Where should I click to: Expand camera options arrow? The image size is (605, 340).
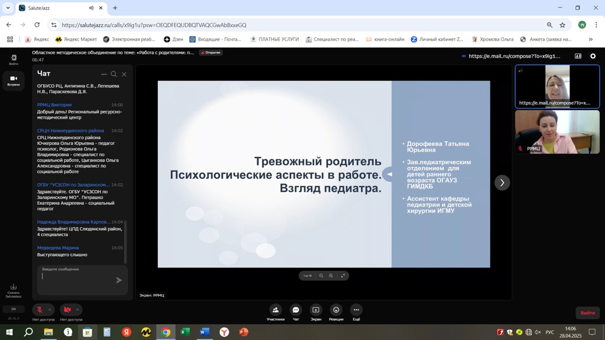pos(77,310)
